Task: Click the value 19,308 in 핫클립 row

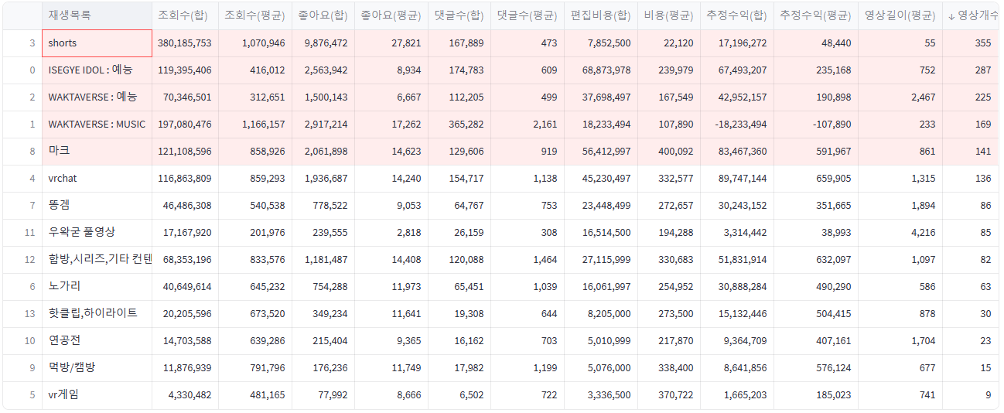Action: 459,314
